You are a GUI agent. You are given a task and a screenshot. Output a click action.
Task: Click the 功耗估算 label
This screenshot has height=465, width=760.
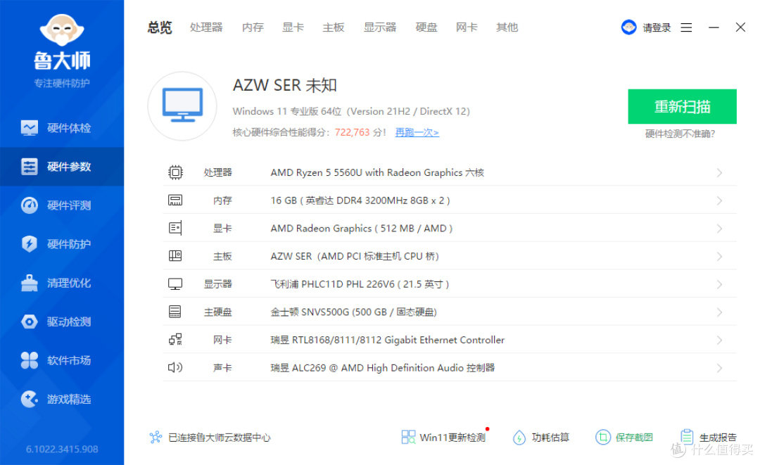point(550,438)
